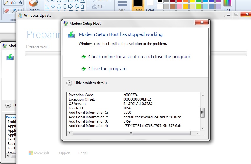Screen dimensions: 251x164
Task: Expand the shapes gallery dropdown arrow
Action: pos(88,6)
